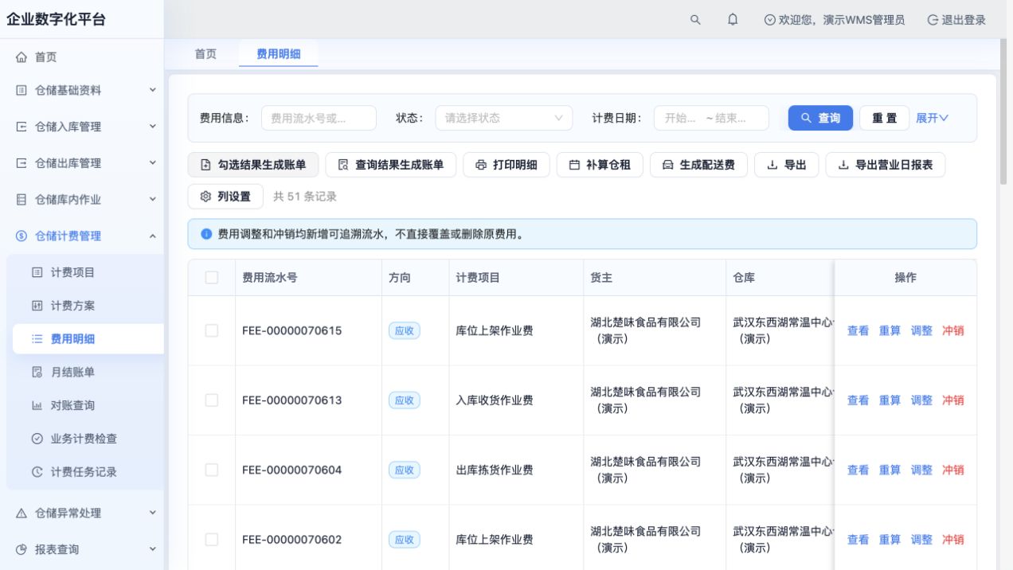Expand more filters via 展开

point(932,118)
